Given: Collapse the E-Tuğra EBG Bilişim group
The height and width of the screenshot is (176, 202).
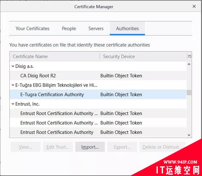Looking at the screenshot, I should (x=13, y=85).
